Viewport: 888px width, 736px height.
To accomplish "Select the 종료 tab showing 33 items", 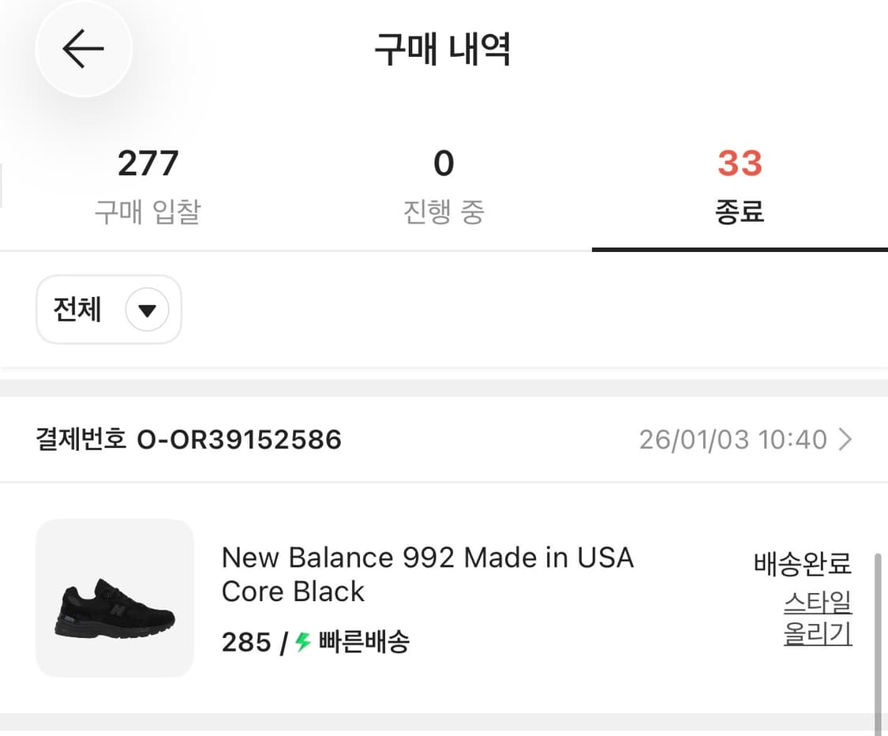I will coord(738,182).
